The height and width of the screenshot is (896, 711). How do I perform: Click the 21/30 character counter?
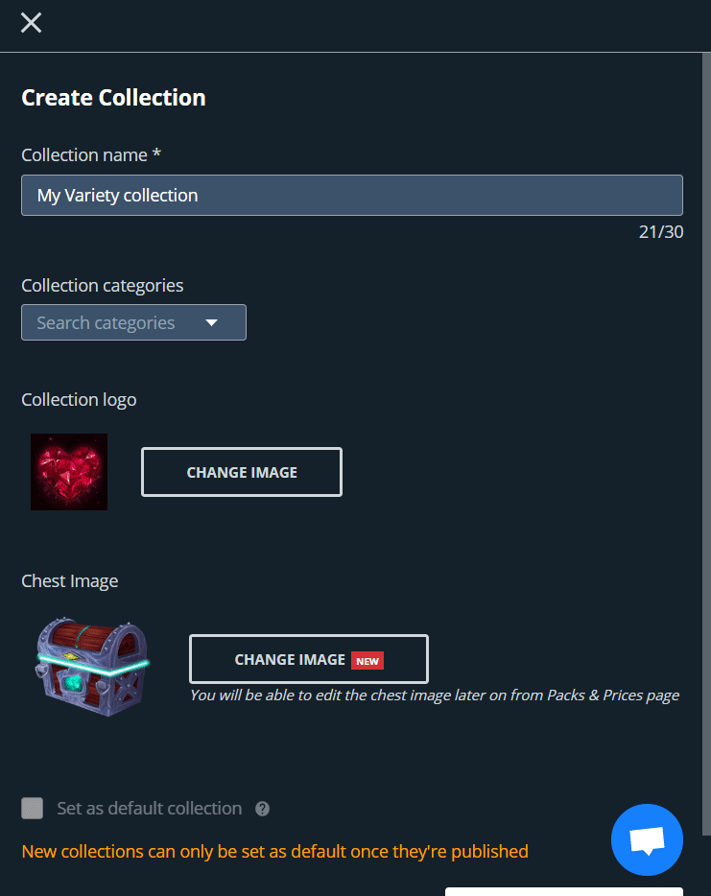click(661, 232)
